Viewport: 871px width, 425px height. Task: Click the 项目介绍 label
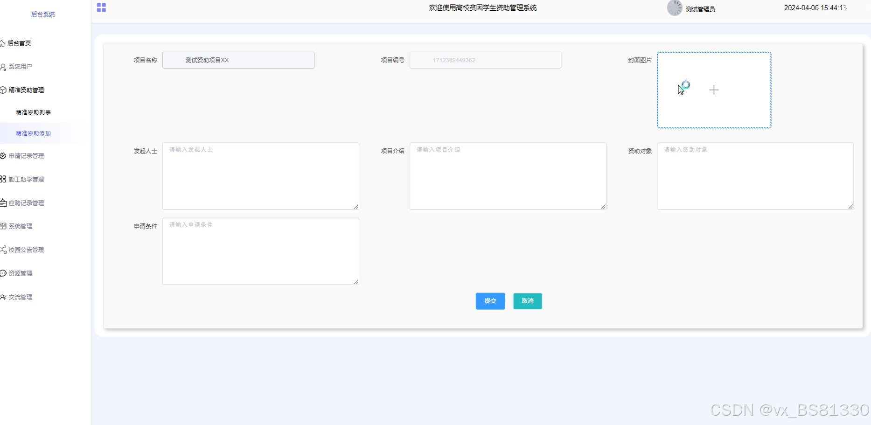click(393, 151)
